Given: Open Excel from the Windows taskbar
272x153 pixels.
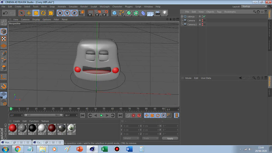Looking at the screenshot, I should click(x=104, y=149).
